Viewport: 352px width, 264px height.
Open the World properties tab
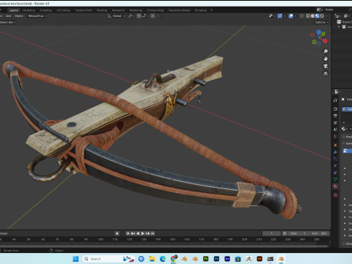click(x=335, y=136)
